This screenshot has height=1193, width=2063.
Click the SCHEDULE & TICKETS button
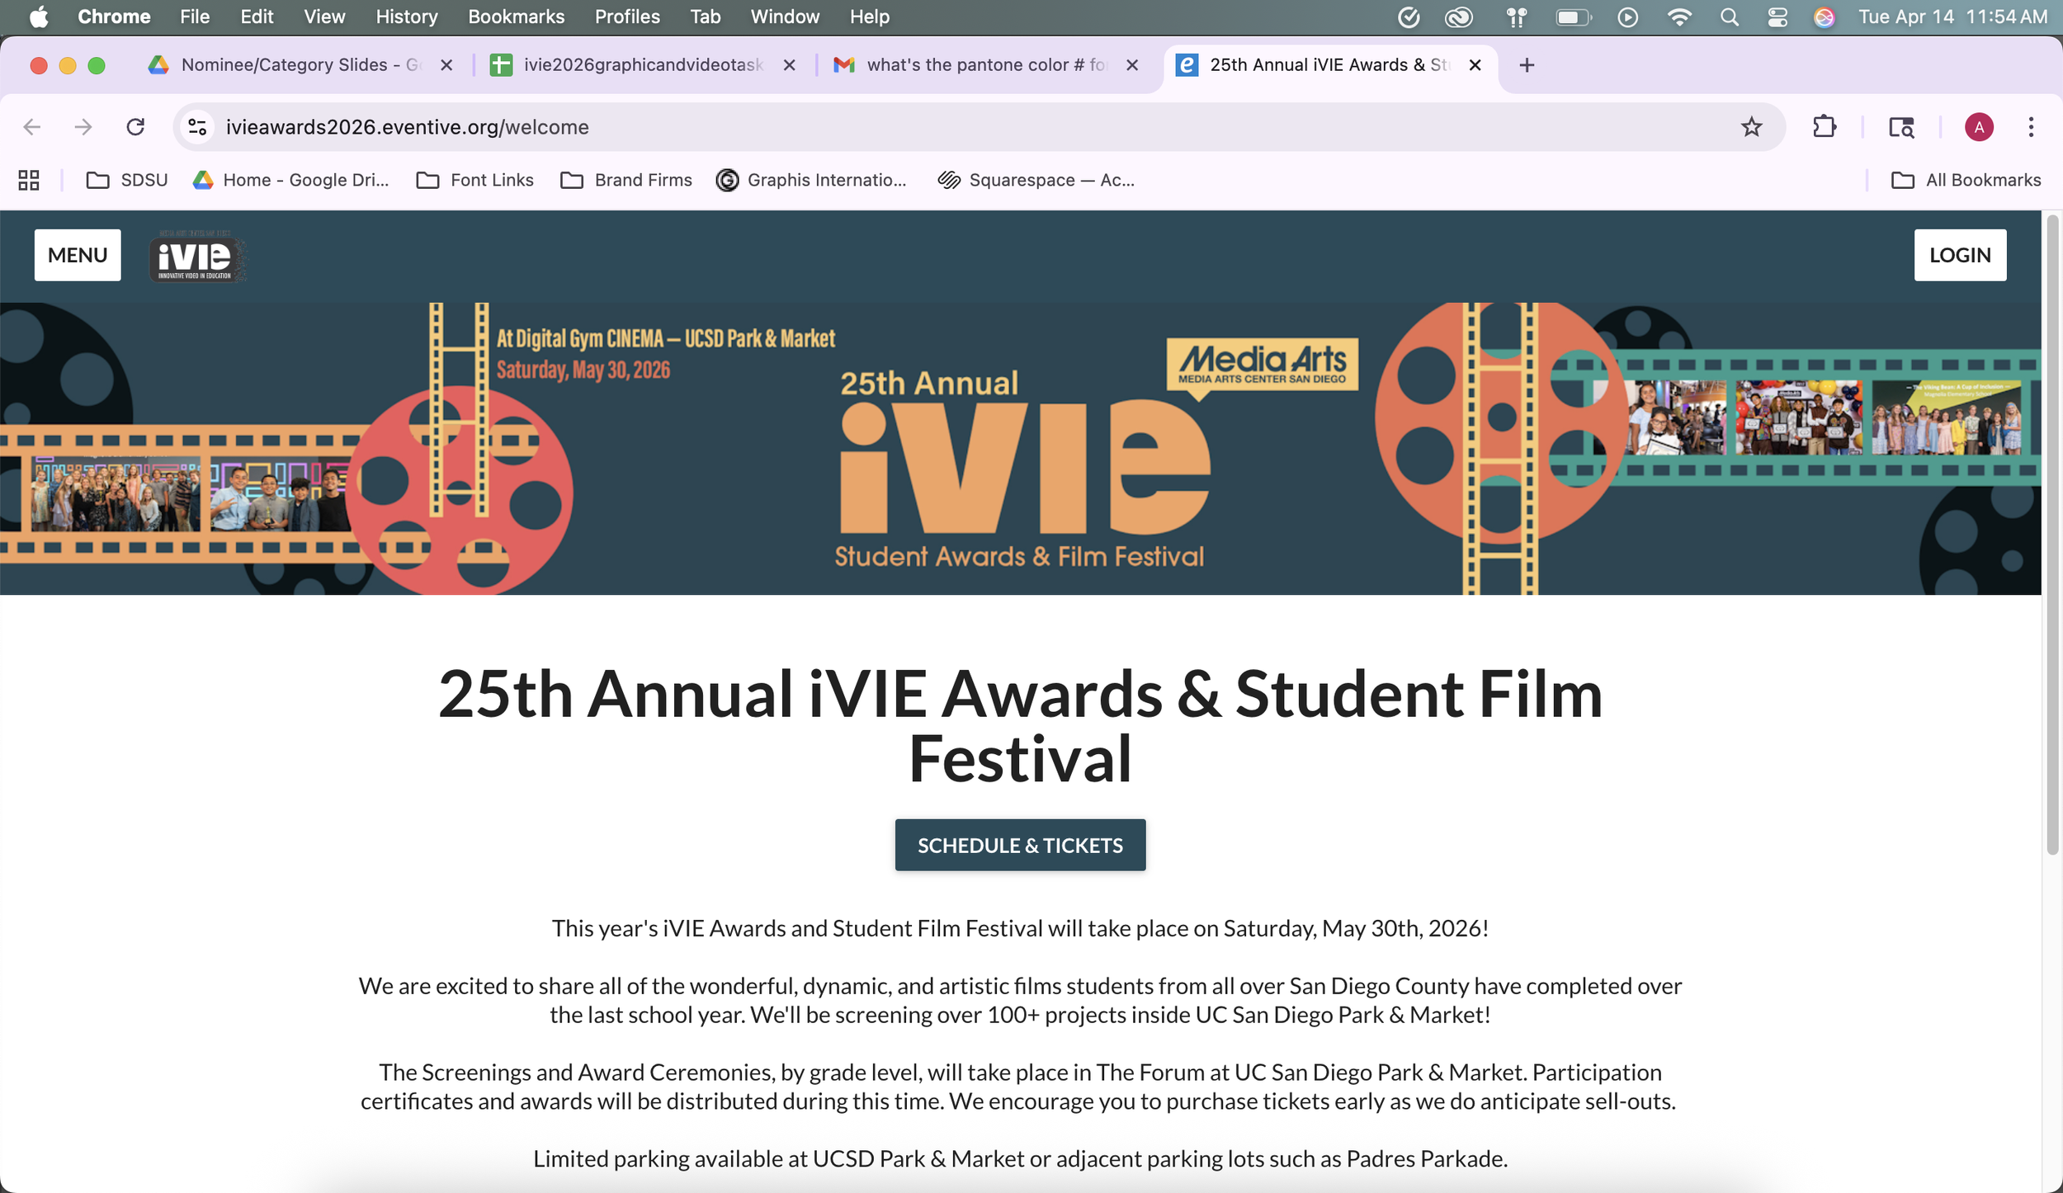click(x=1020, y=845)
